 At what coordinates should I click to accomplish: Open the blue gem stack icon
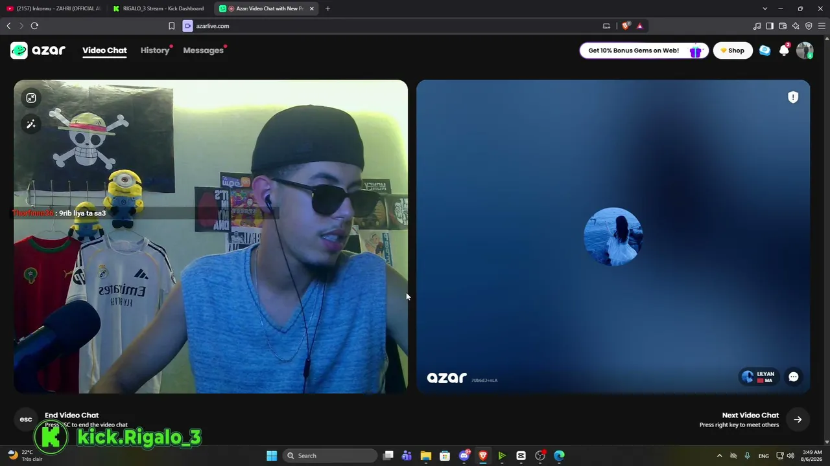pyautogui.click(x=765, y=50)
